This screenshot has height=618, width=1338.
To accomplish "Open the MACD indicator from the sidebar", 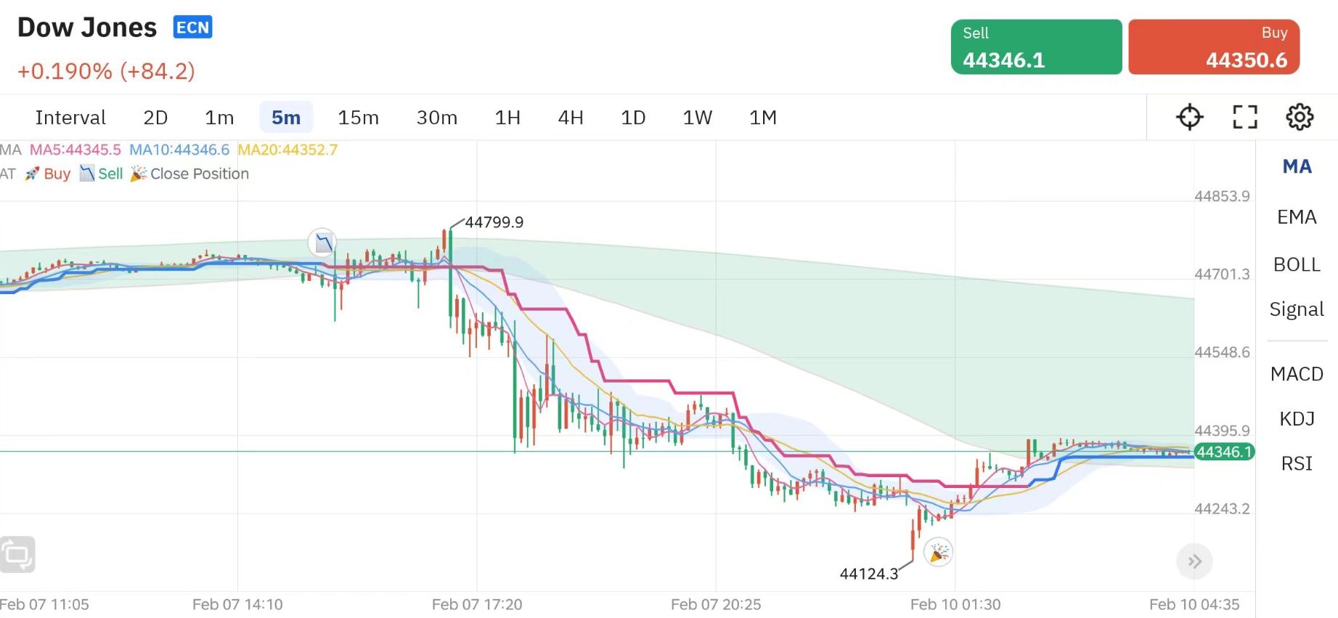I will pos(1297,374).
